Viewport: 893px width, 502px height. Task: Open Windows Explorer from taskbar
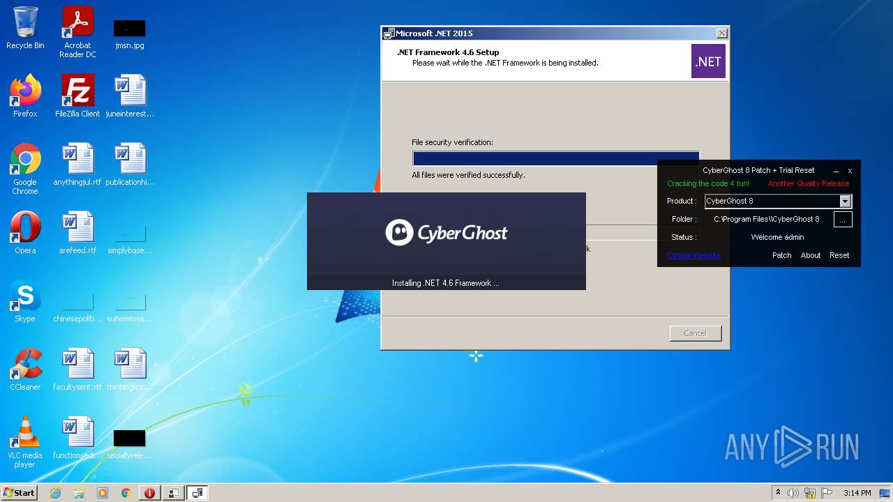pyautogui.click(x=79, y=493)
